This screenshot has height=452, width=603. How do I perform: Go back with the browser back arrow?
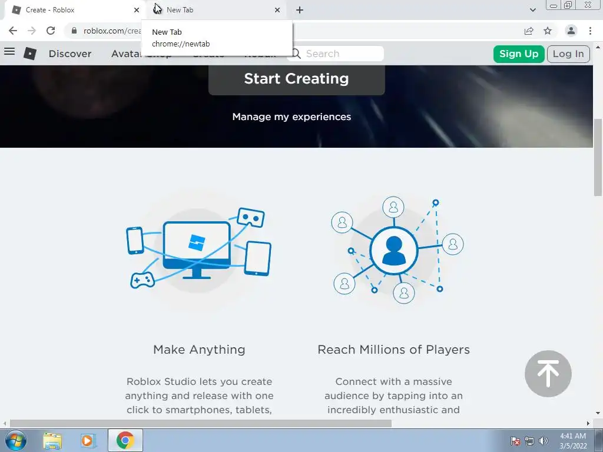[x=13, y=31]
